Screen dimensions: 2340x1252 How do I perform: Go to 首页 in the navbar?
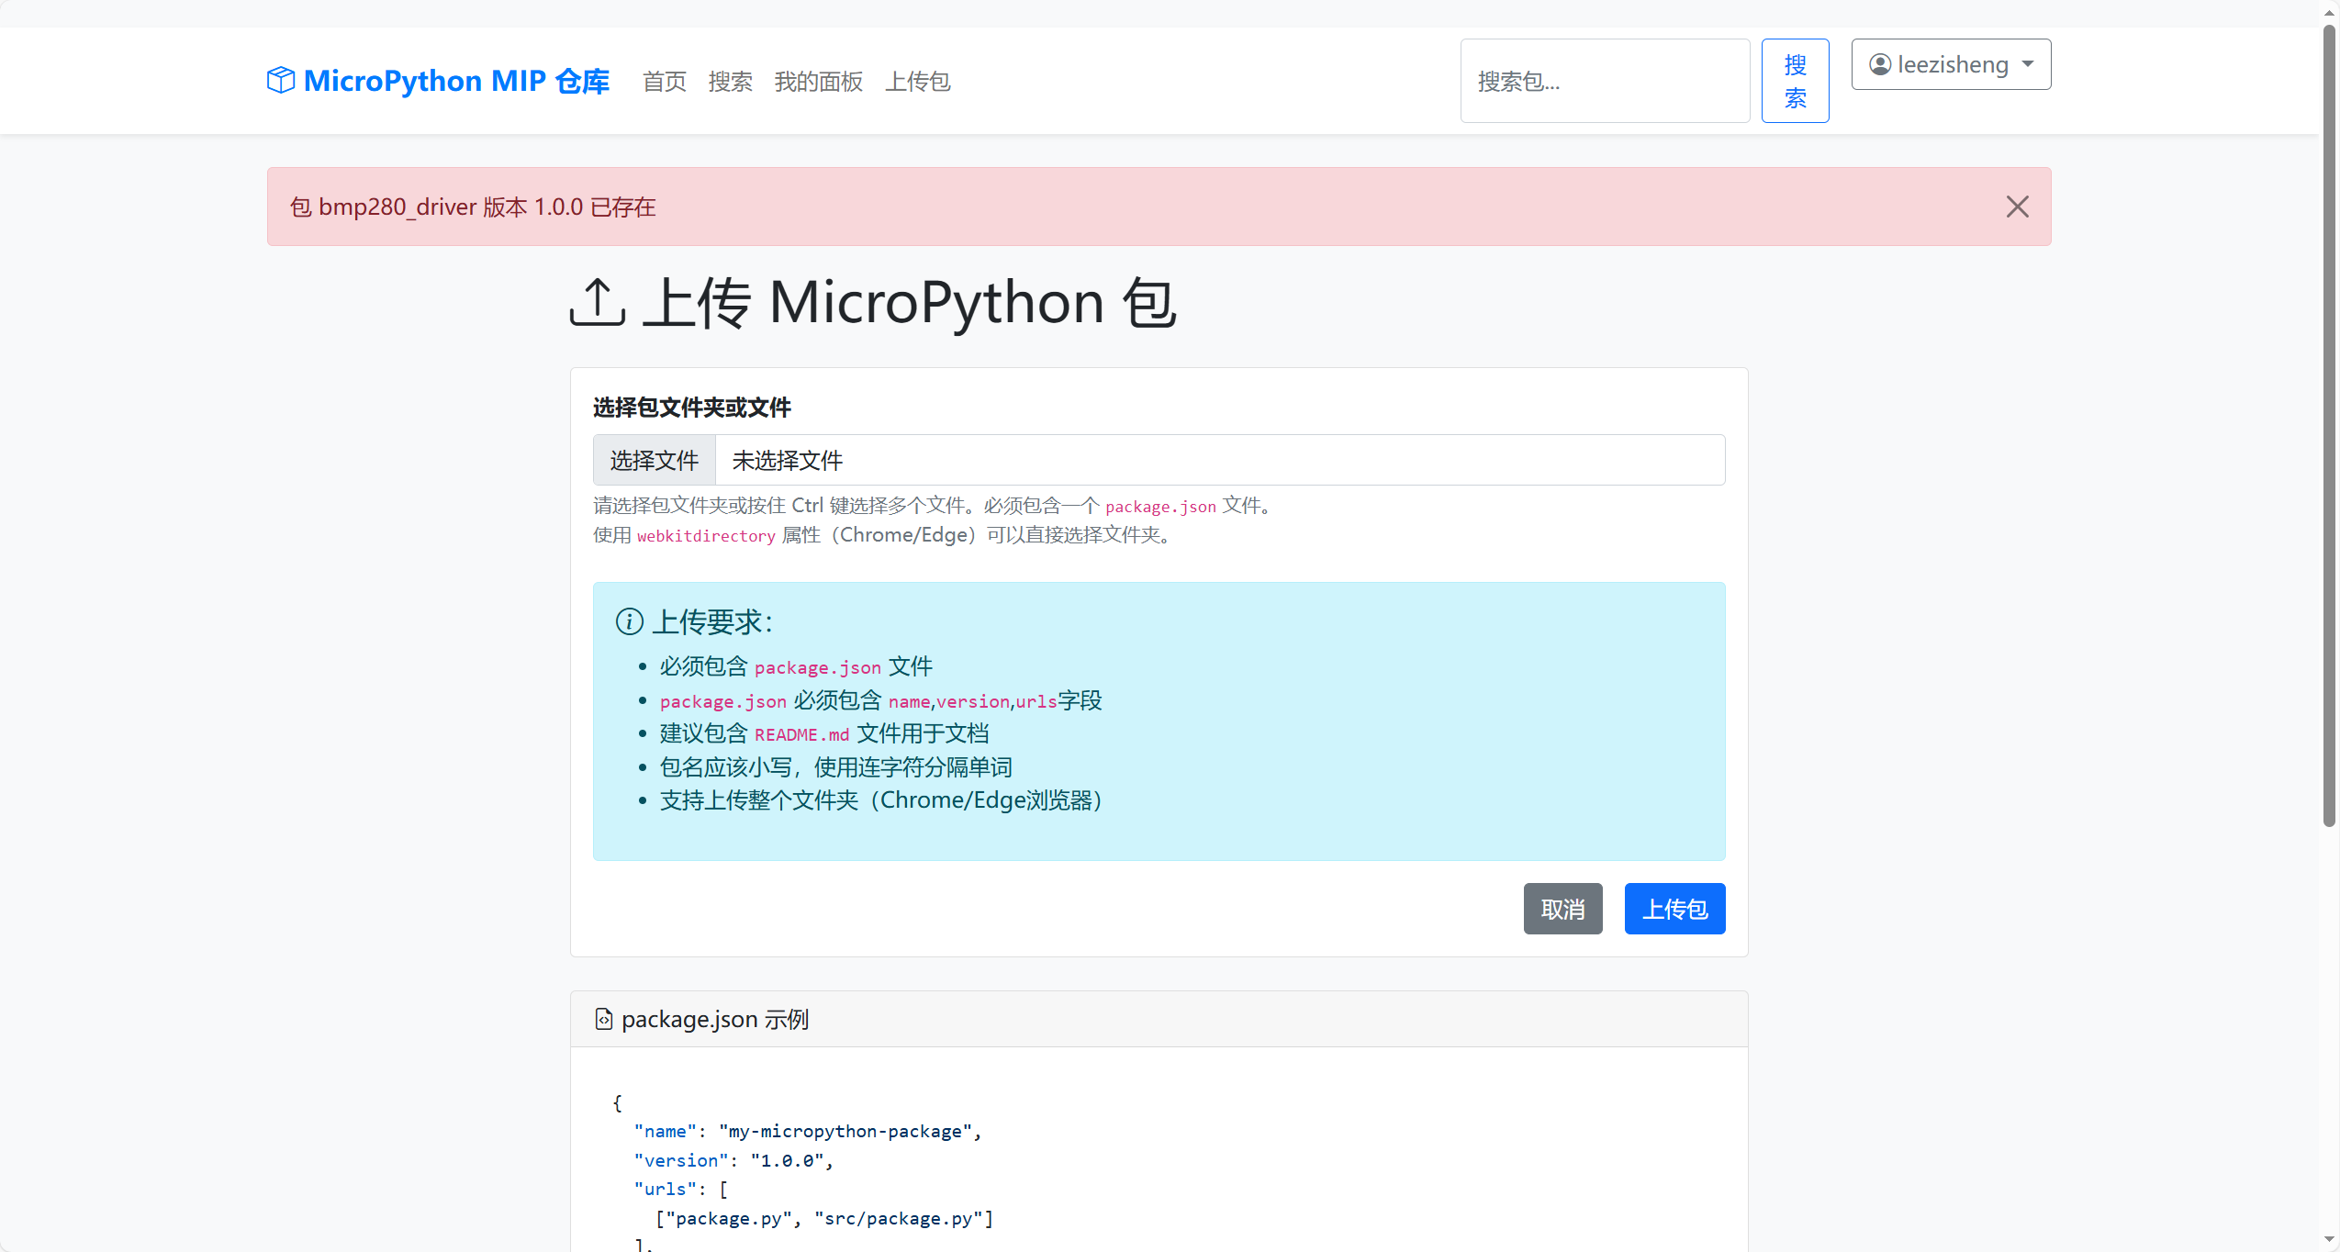(665, 82)
